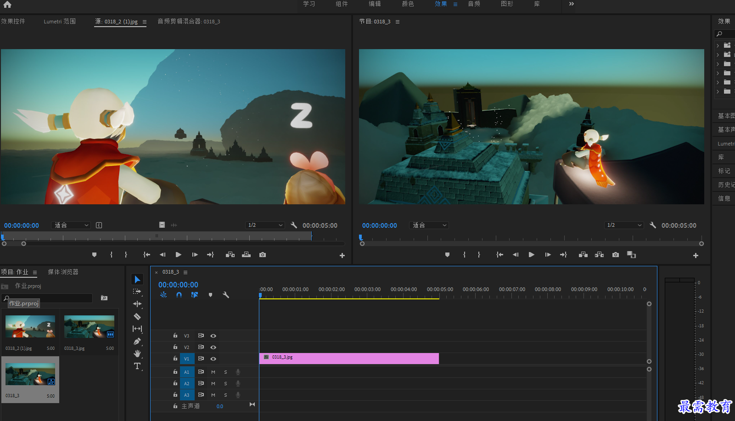Expand the first effects folder
735x421 pixels.
(718, 45)
